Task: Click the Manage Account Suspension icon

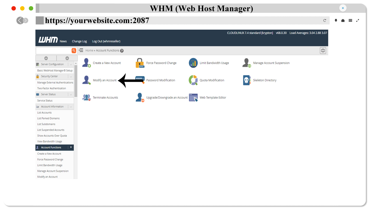Action: (247, 63)
